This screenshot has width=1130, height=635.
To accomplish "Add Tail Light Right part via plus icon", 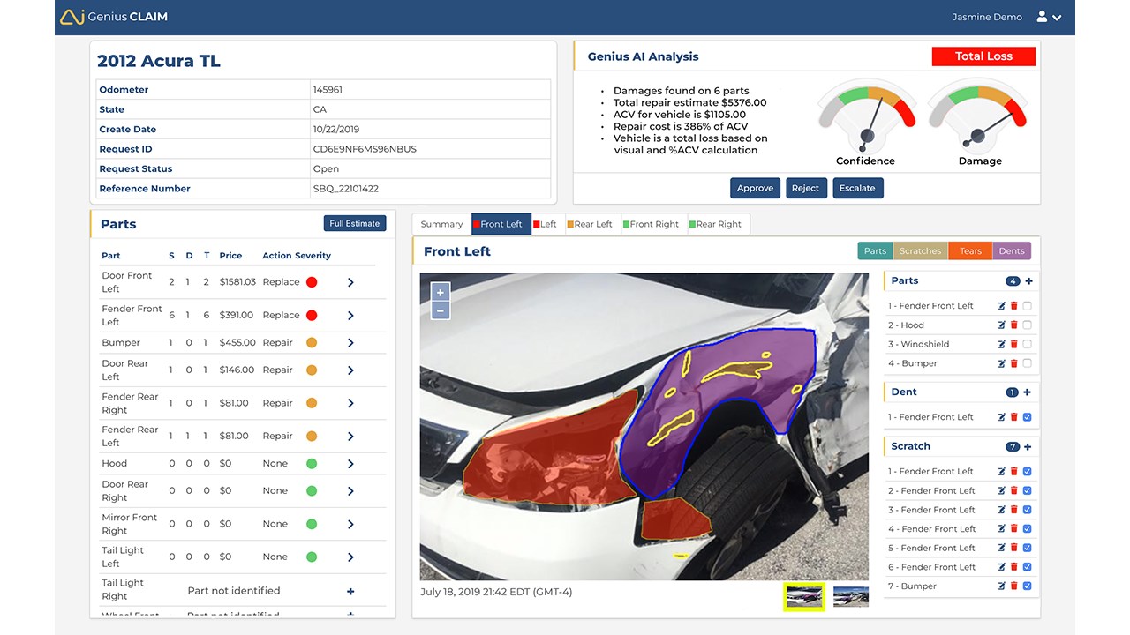I will pyautogui.click(x=350, y=592).
